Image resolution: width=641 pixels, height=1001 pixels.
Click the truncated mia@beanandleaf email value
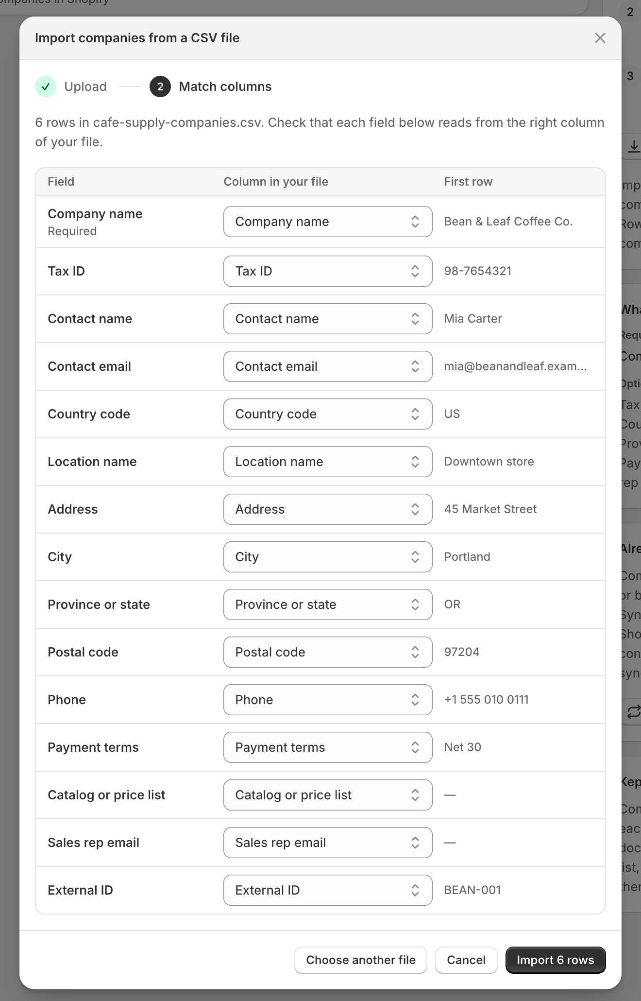click(515, 366)
